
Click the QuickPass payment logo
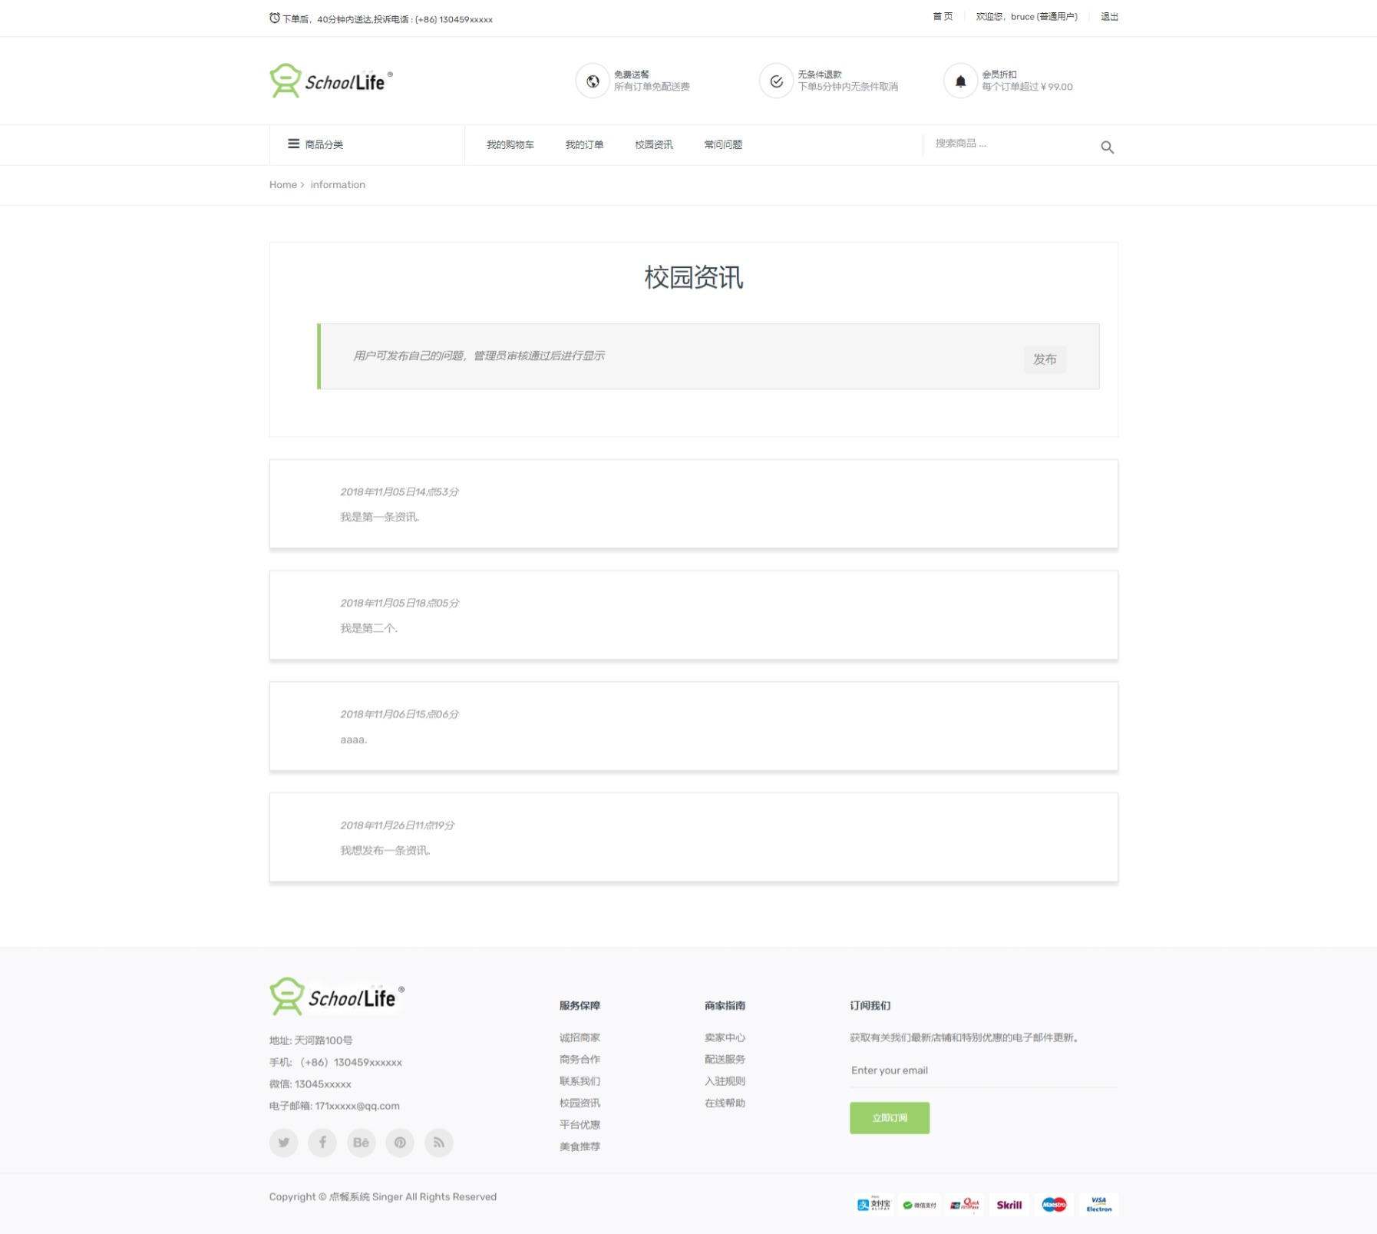[964, 1204]
